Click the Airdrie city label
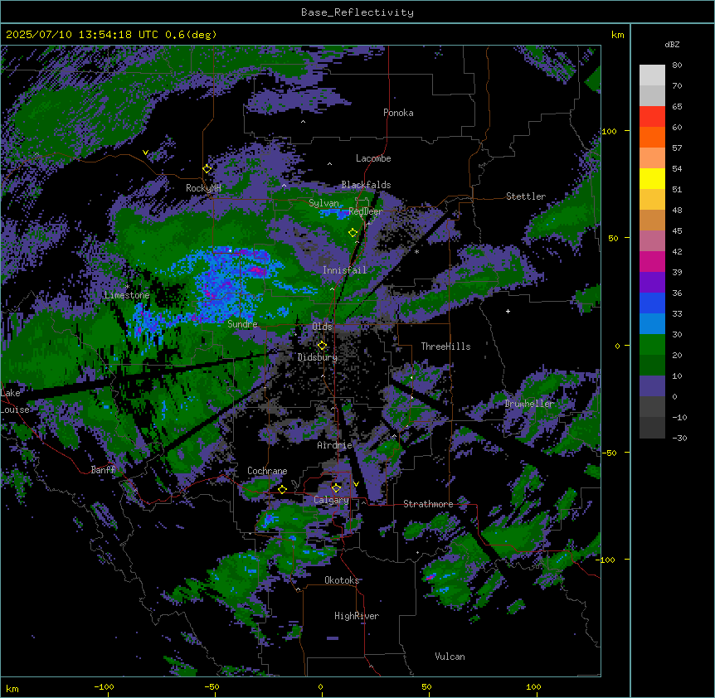 335,445
